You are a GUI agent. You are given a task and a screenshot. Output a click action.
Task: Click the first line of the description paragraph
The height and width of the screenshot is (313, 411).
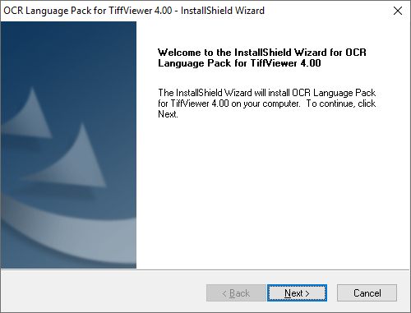click(267, 93)
